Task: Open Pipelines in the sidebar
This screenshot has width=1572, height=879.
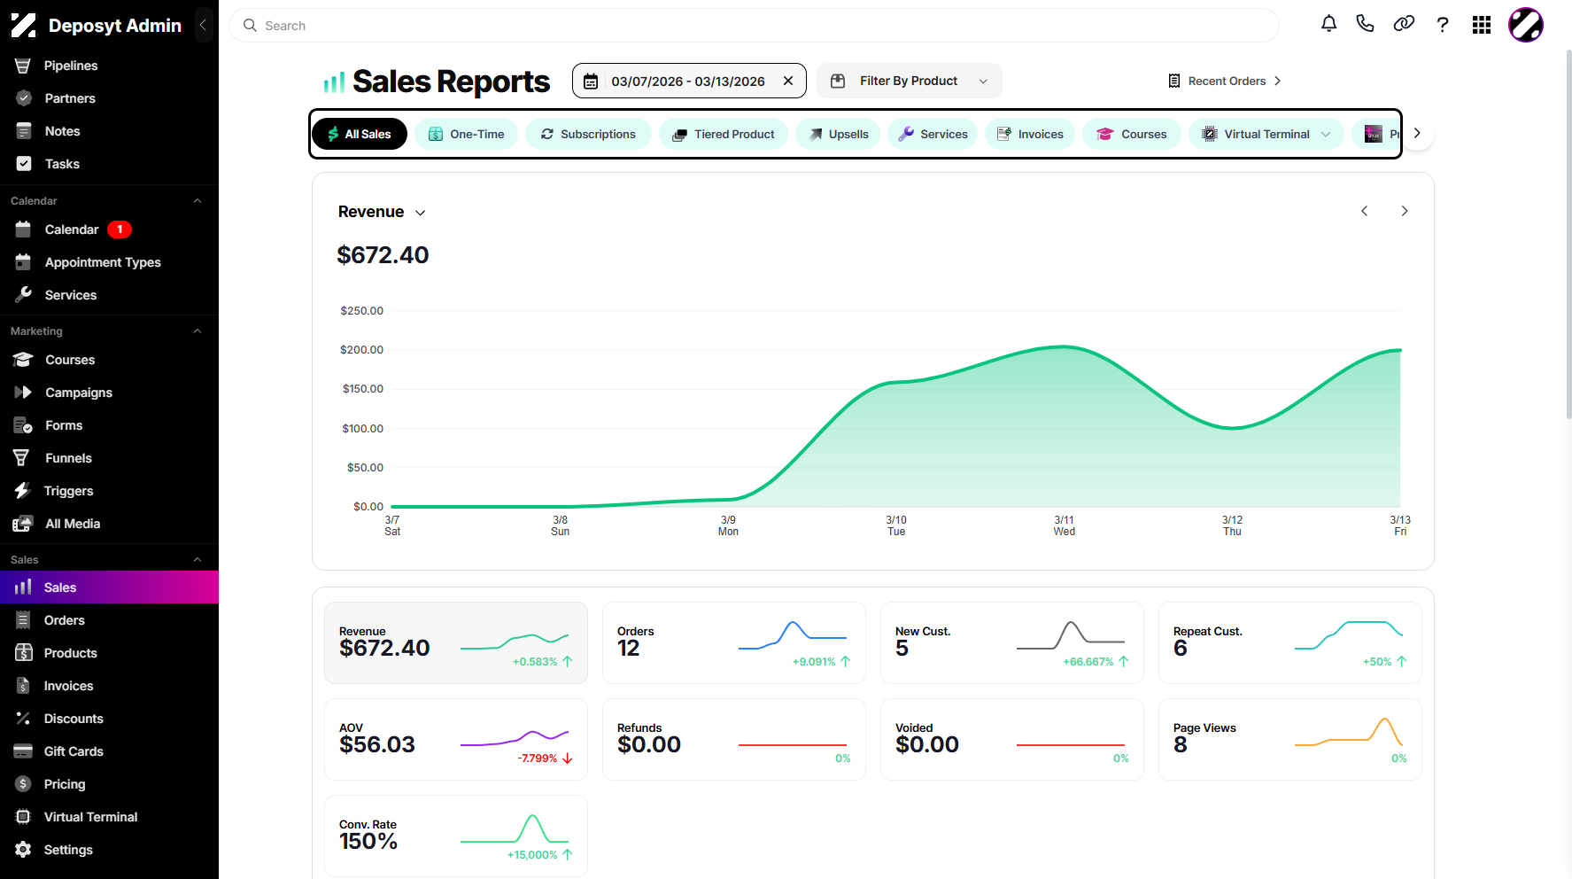Action: point(109,66)
